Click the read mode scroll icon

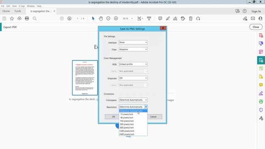(x=149, y=18)
